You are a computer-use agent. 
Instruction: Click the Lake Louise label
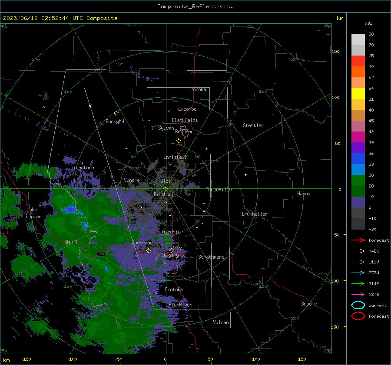click(33, 213)
